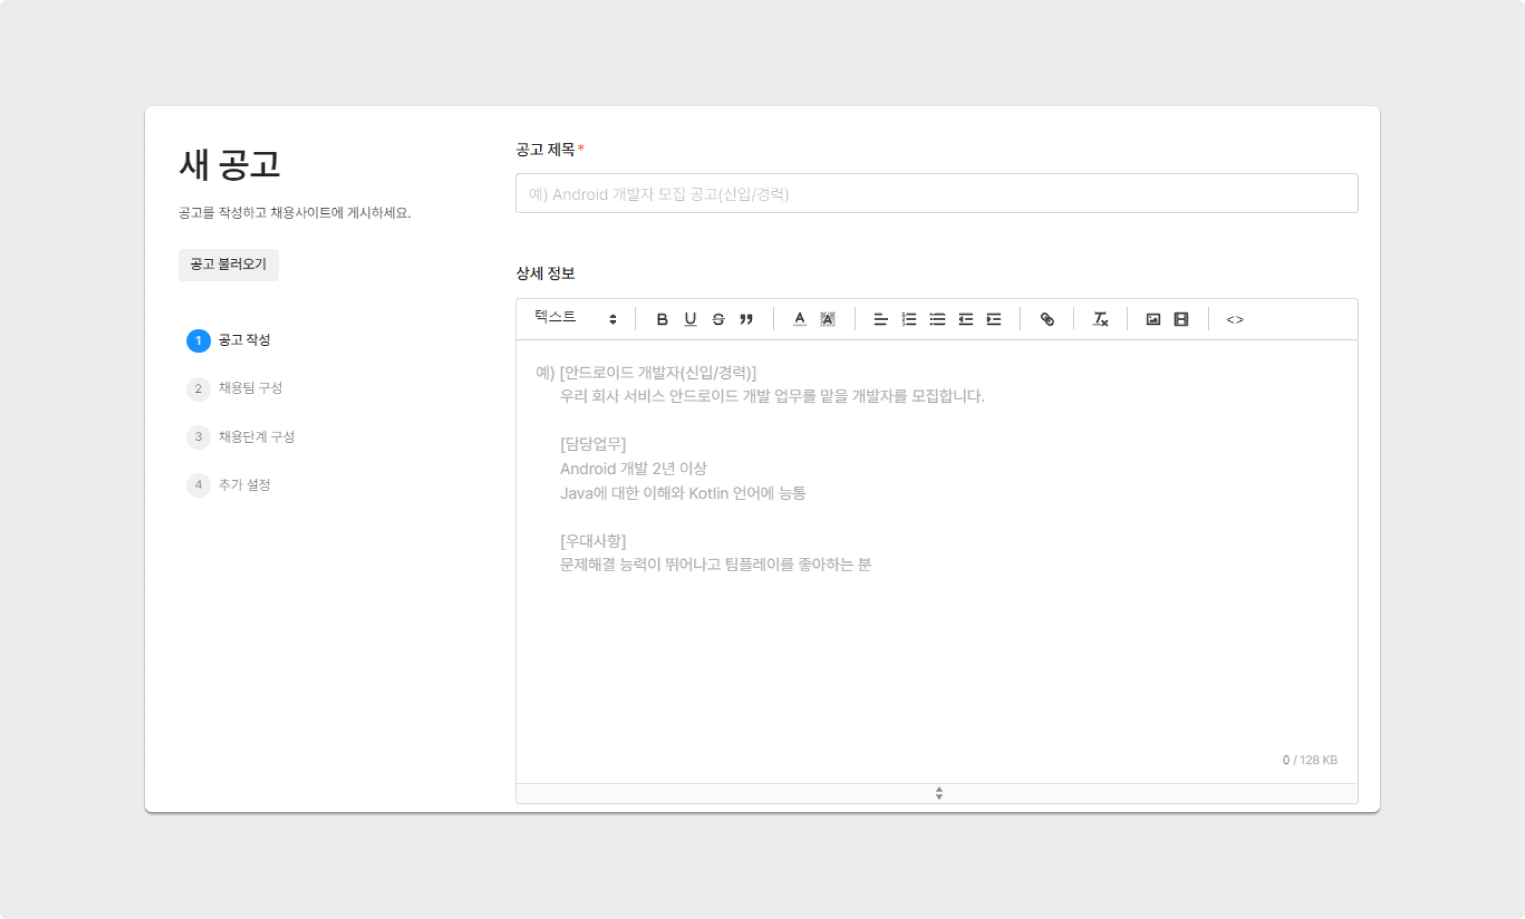This screenshot has height=919, width=1525.
Task: Toggle bold formatting in editor toolbar
Action: click(x=661, y=320)
